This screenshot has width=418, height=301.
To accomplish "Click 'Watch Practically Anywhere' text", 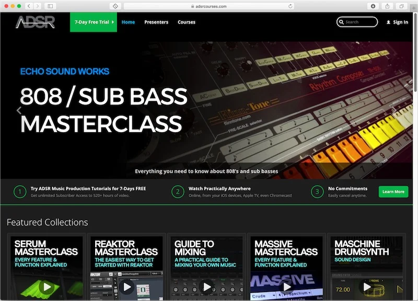I will (x=219, y=189).
